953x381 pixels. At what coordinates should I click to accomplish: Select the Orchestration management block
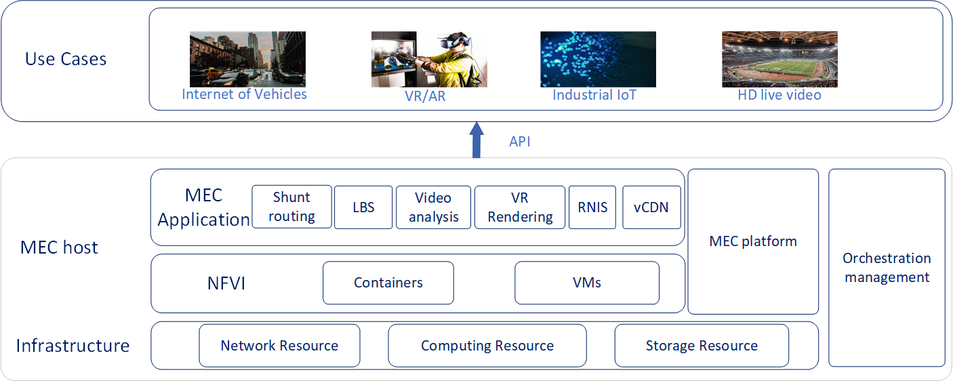pyautogui.click(x=887, y=268)
